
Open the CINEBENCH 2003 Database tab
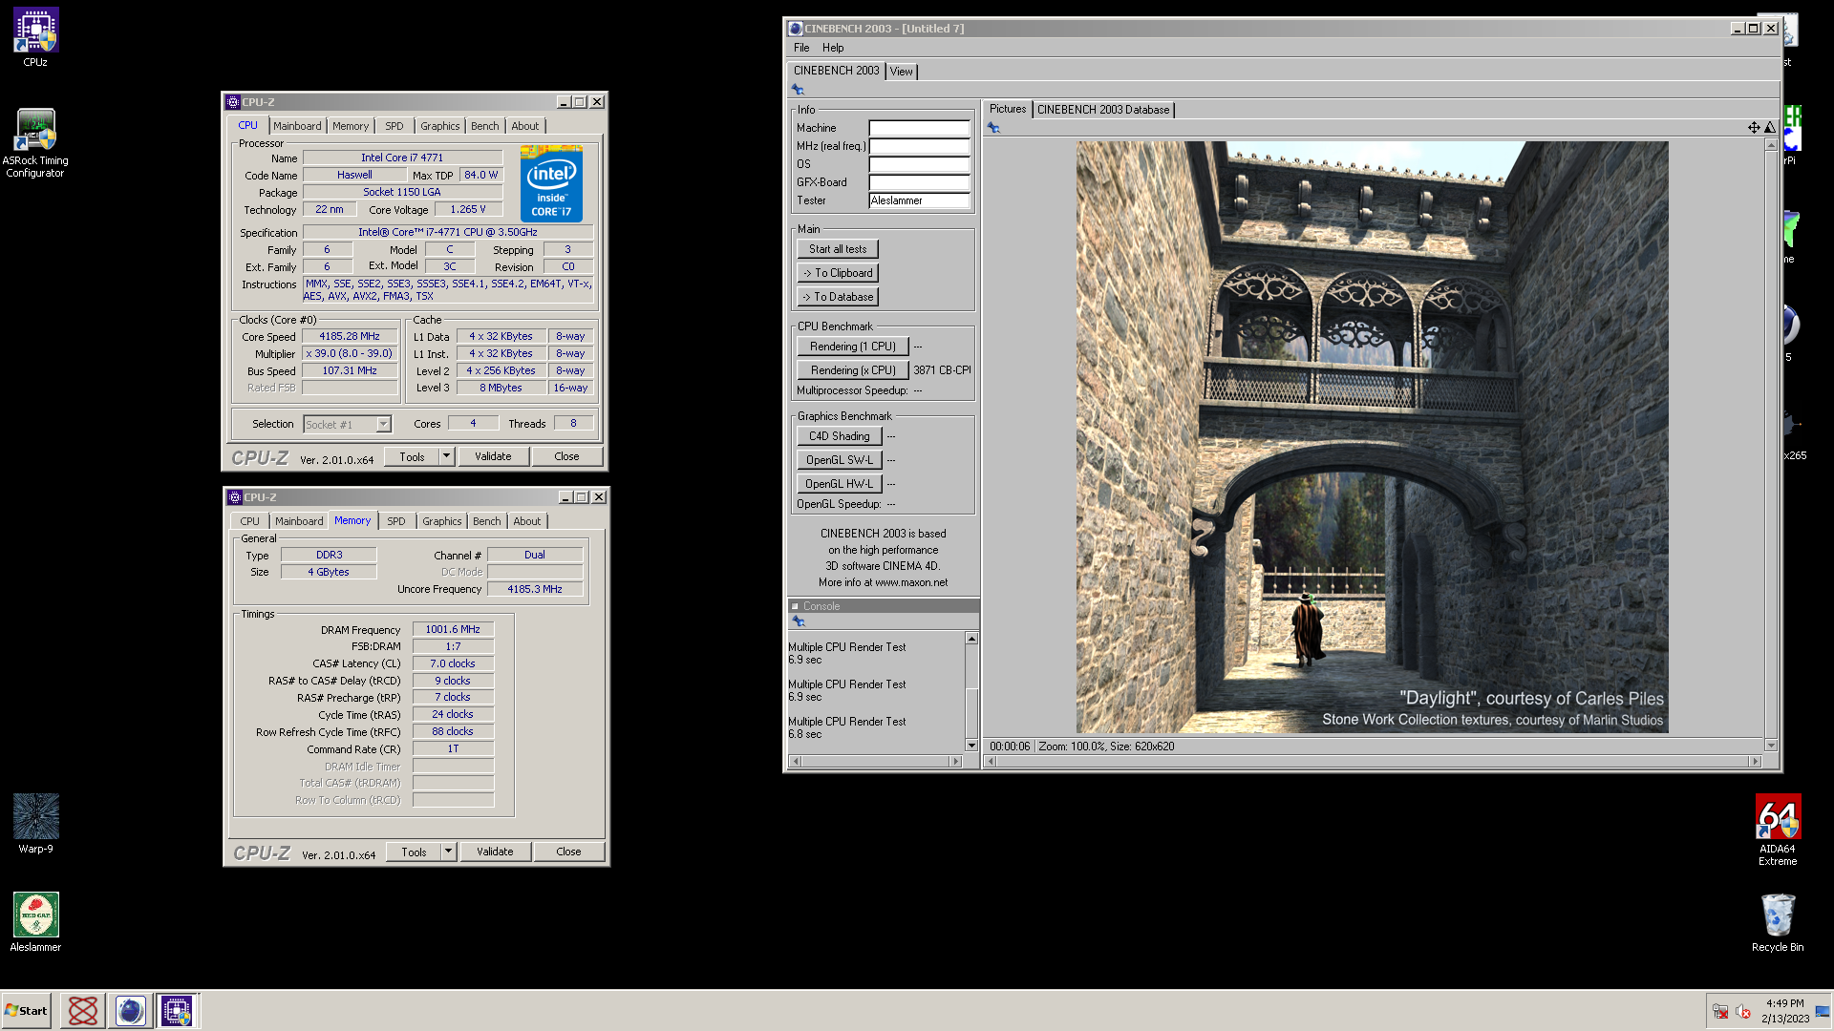point(1103,110)
